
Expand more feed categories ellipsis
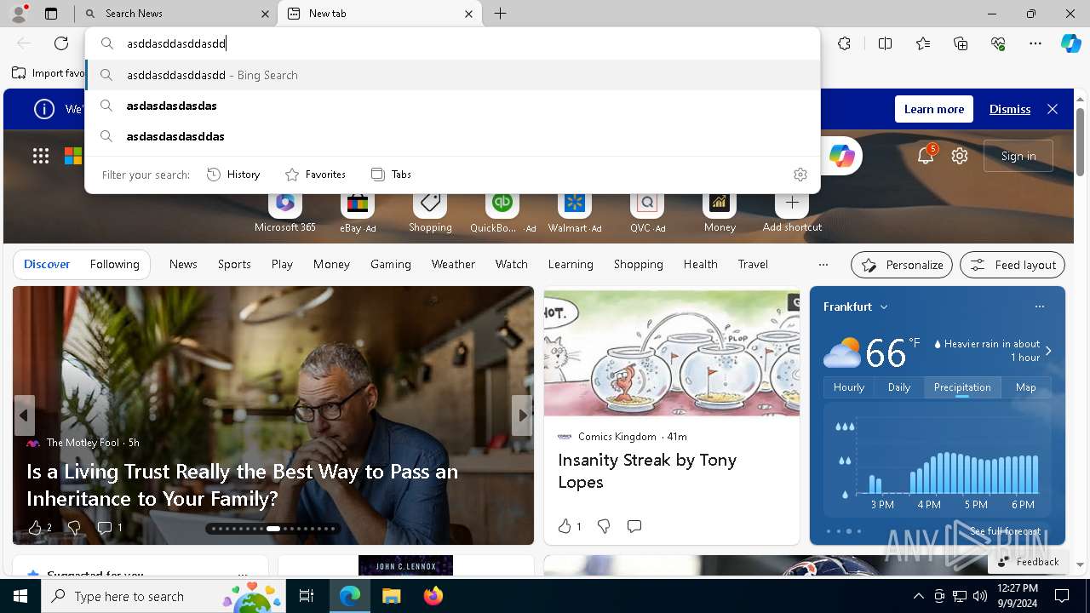(823, 265)
